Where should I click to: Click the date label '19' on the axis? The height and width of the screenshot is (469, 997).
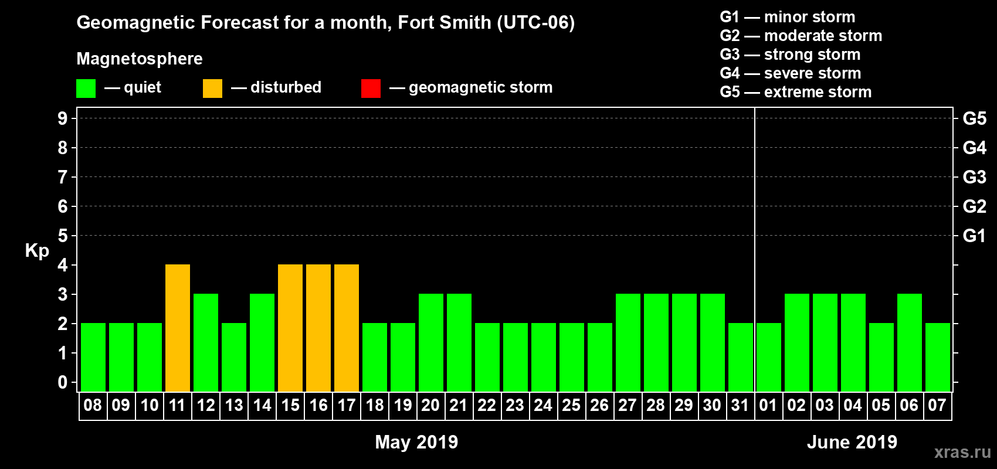[x=402, y=405]
